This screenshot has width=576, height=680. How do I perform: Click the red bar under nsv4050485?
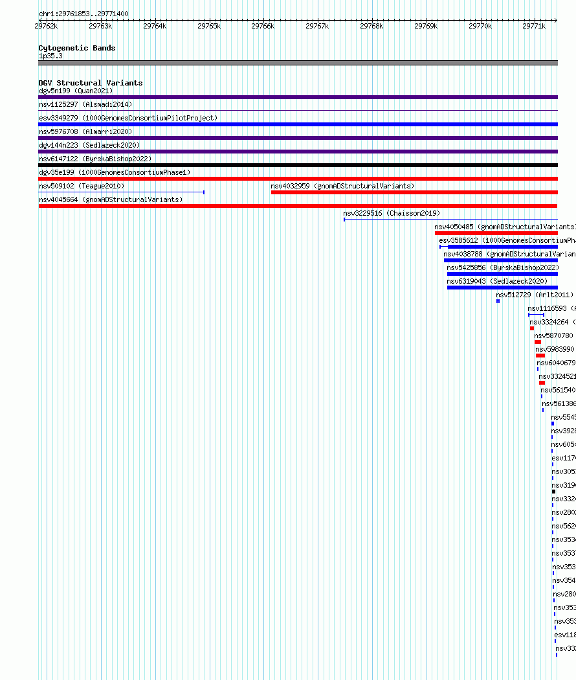pyautogui.click(x=496, y=233)
